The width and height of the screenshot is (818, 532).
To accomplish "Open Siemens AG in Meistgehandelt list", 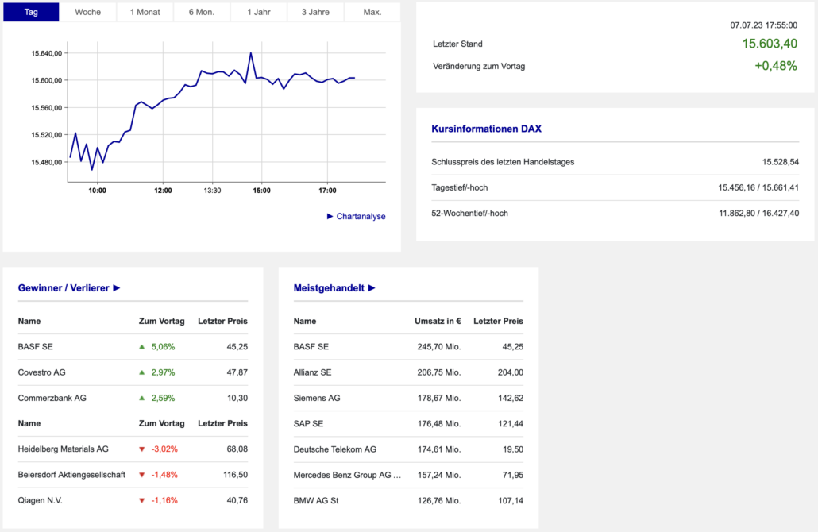I will point(316,398).
